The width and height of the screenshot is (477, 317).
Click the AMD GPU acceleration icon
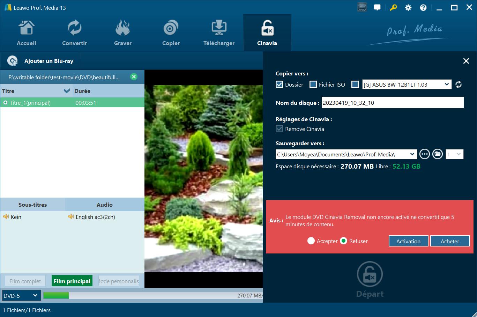click(362, 8)
